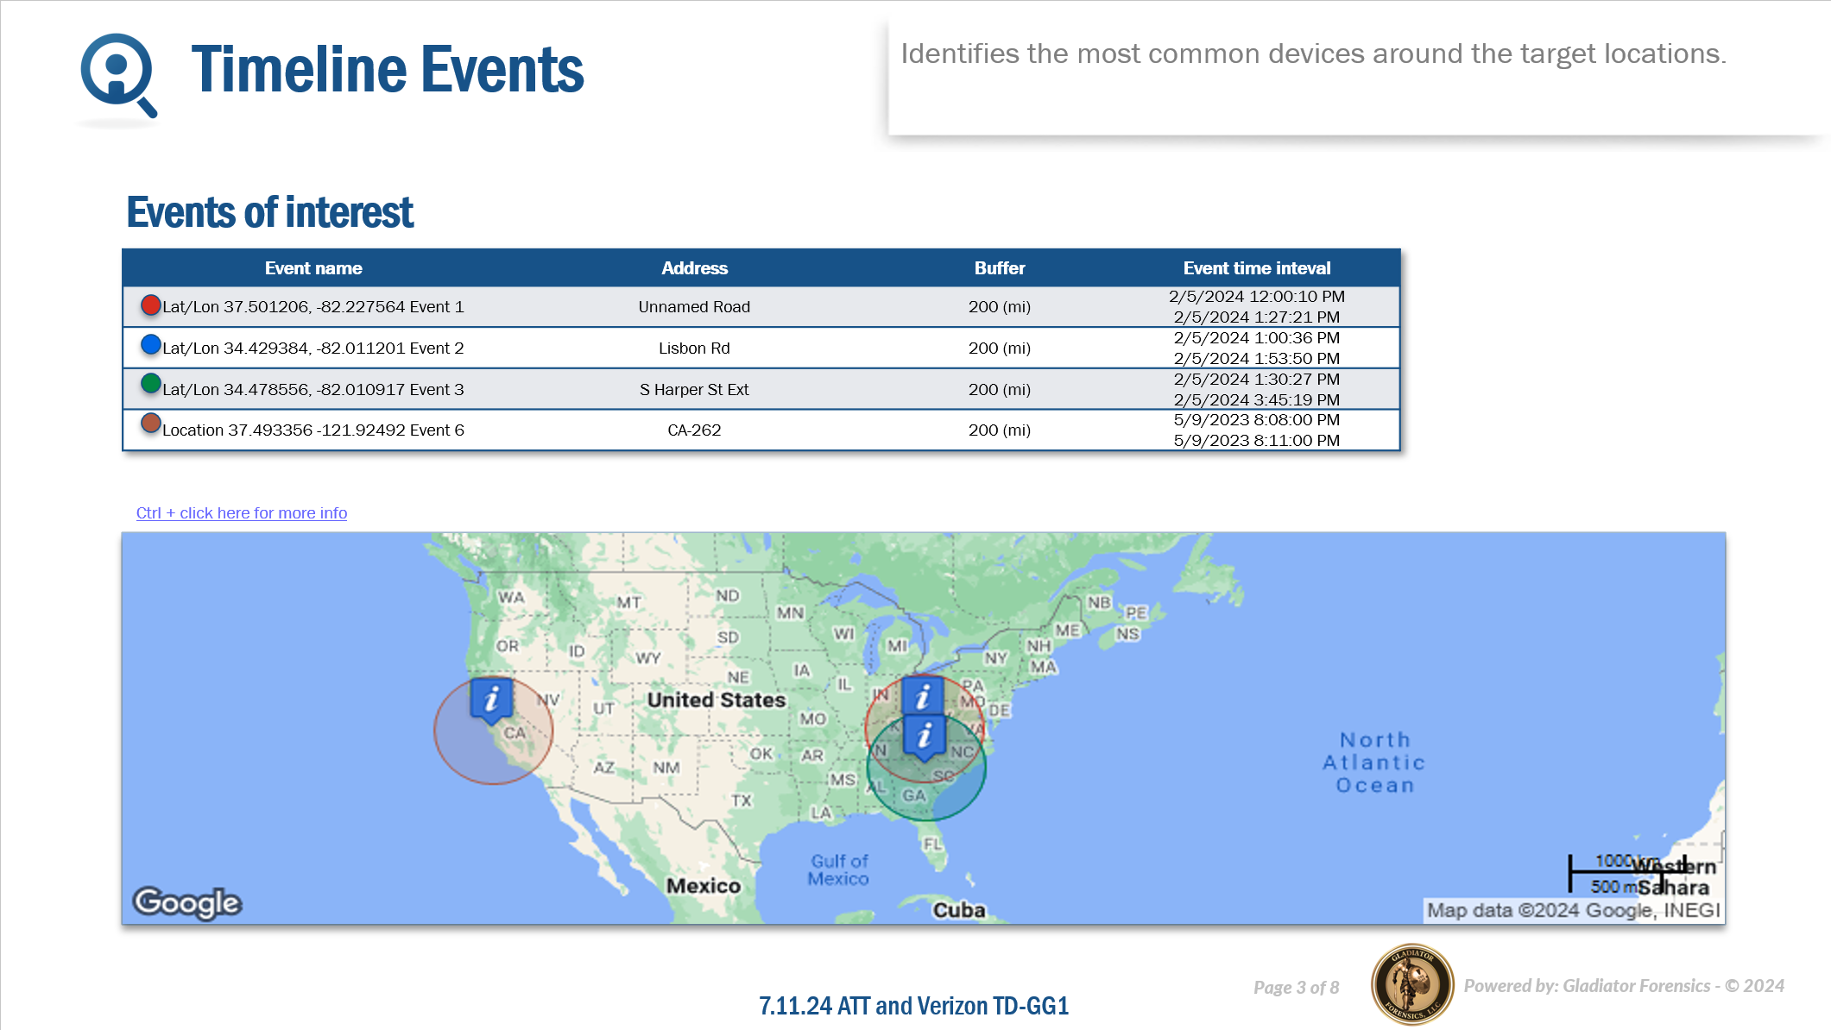Screen dimensions: 1831x1030
Task: Click the Gladiator Forensics round logo
Action: 1411,984
